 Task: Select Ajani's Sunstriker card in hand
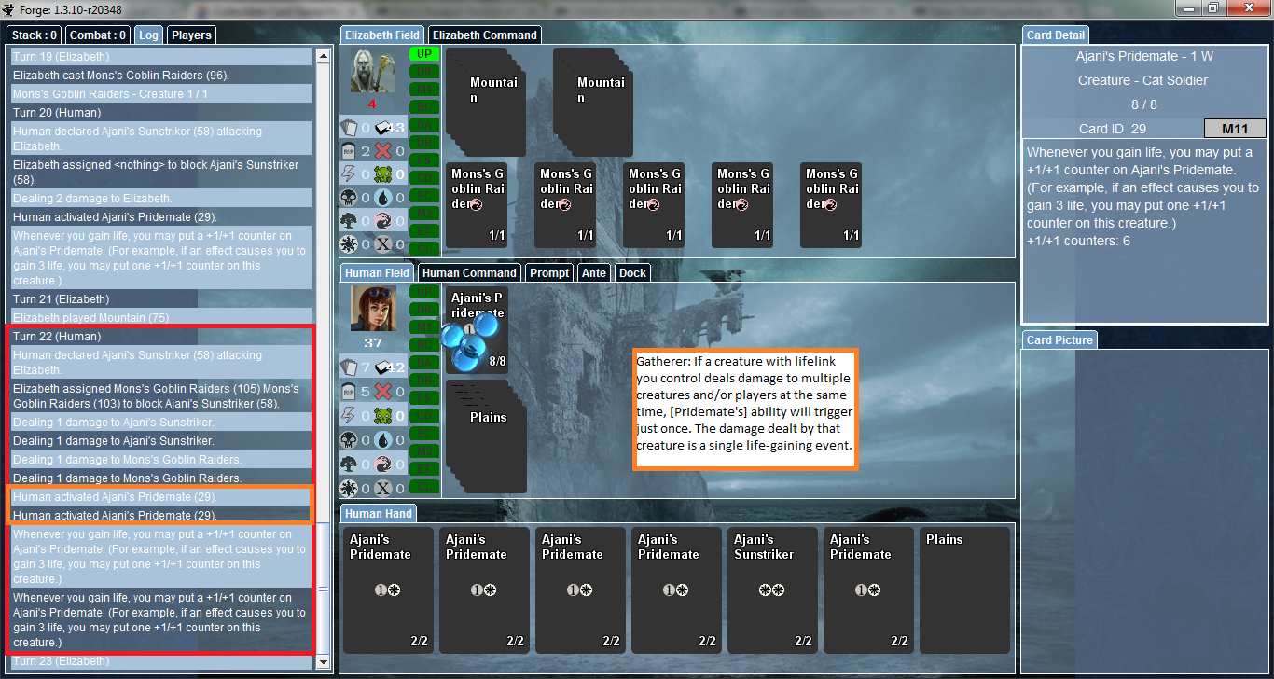coord(772,589)
